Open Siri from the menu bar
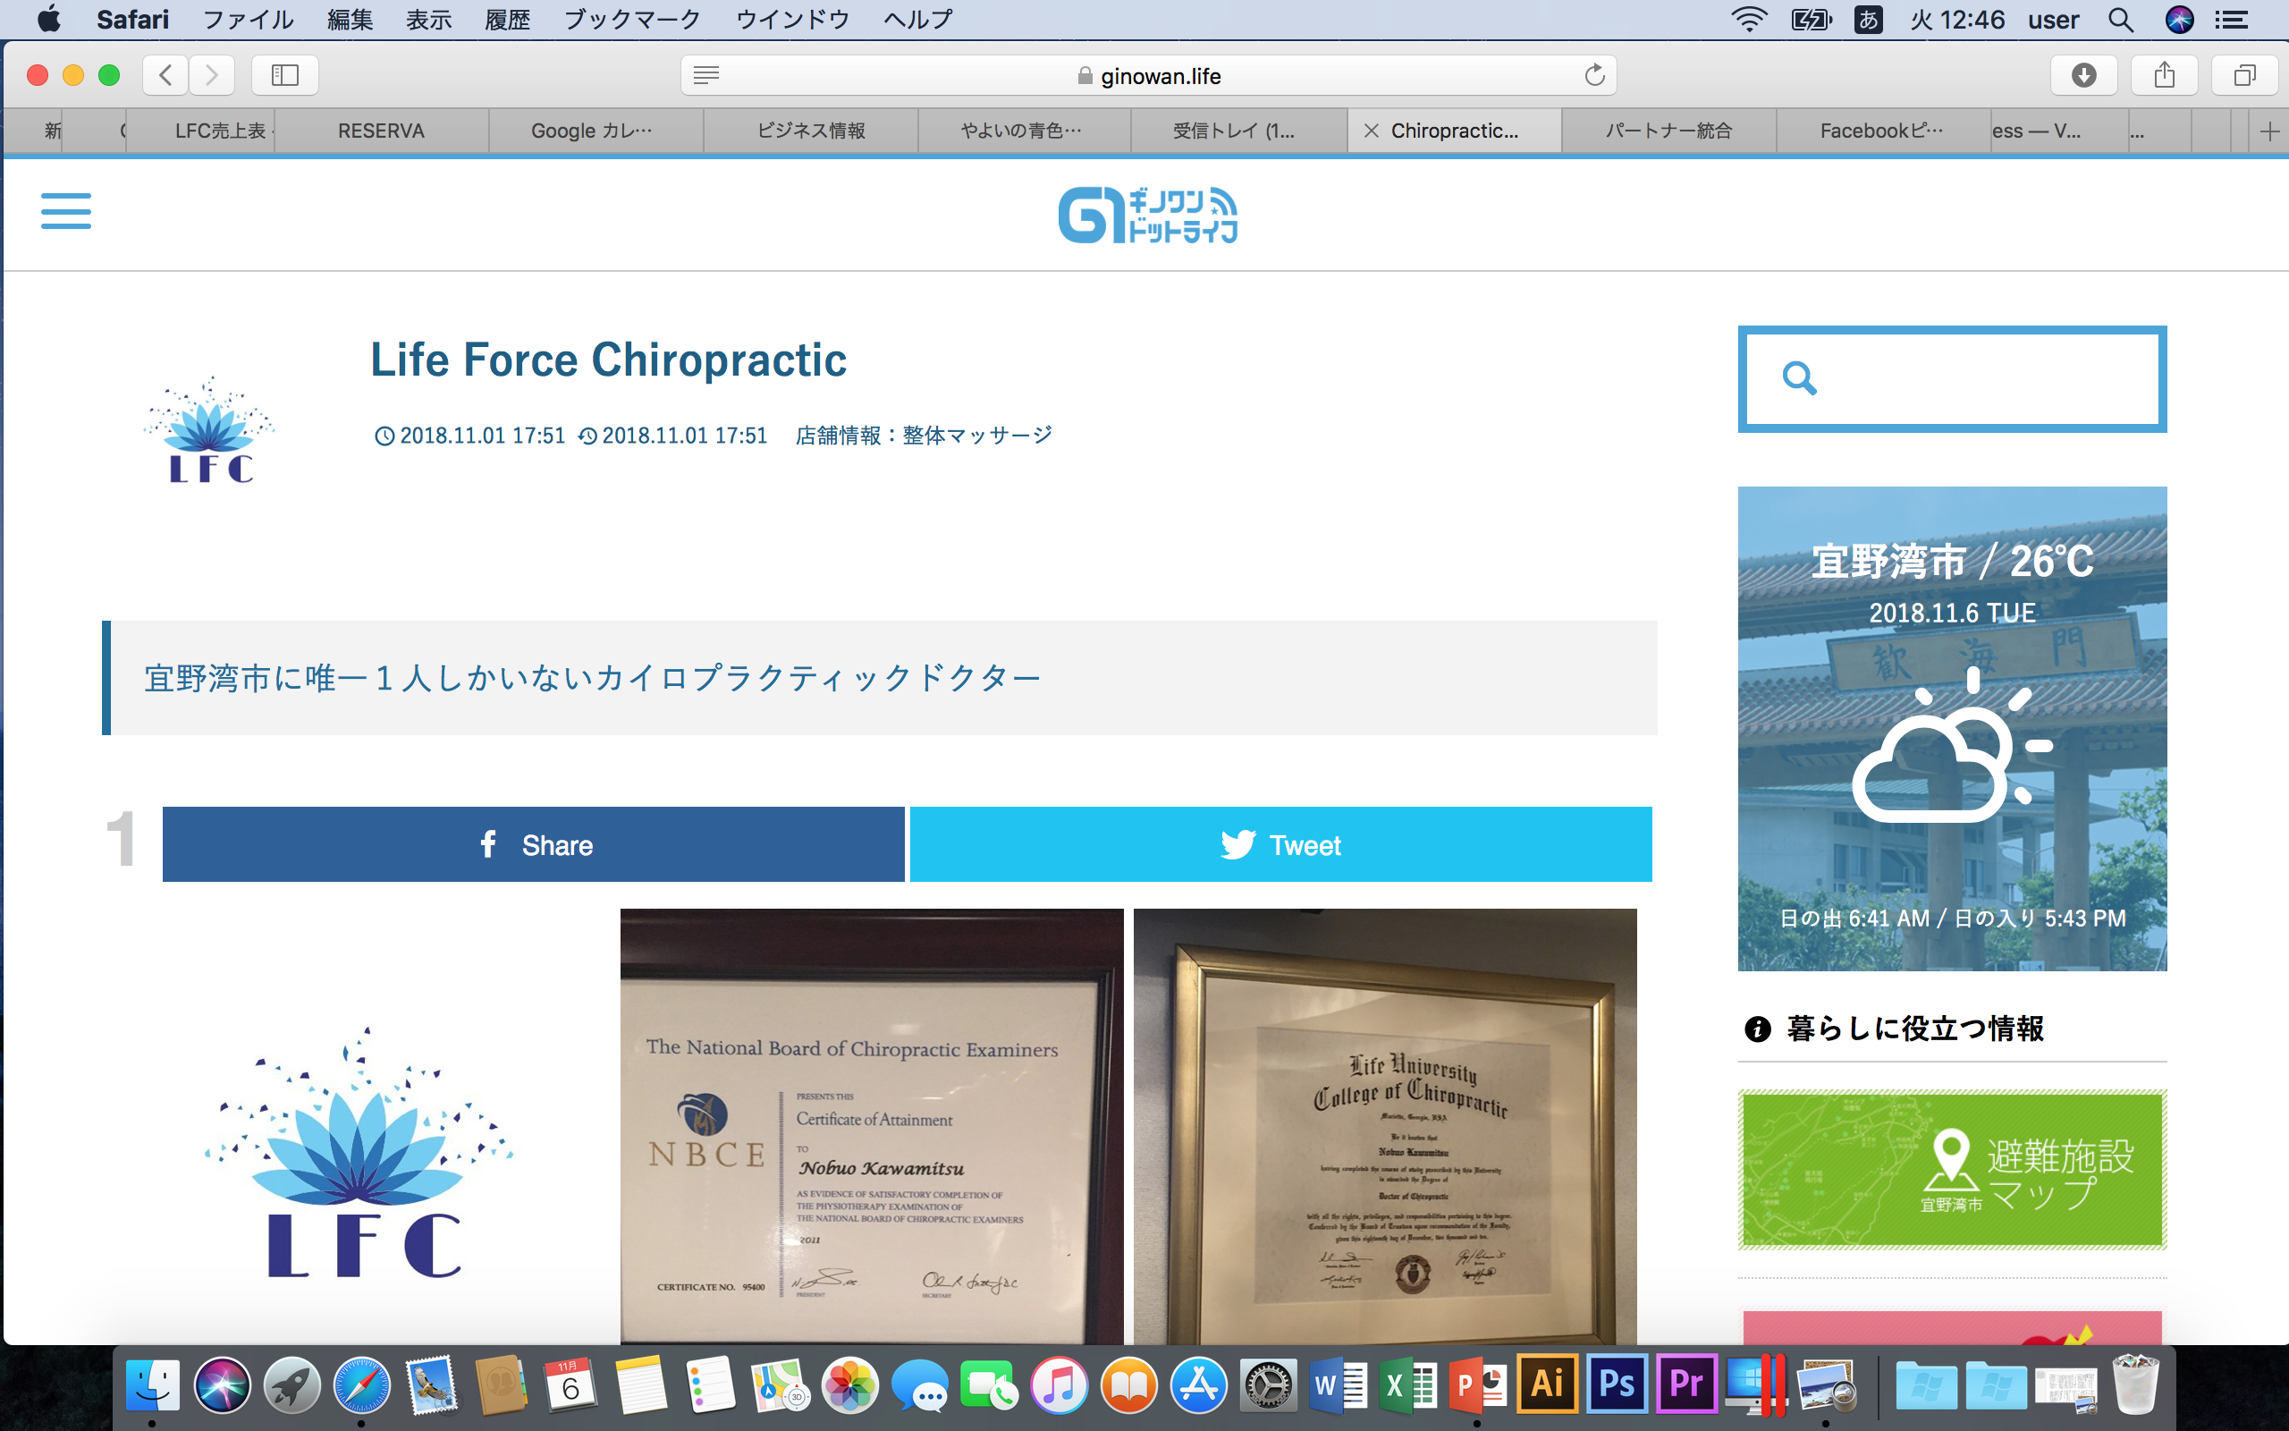The height and width of the screenshot is (1431, 2289). tap(2179, 19)
